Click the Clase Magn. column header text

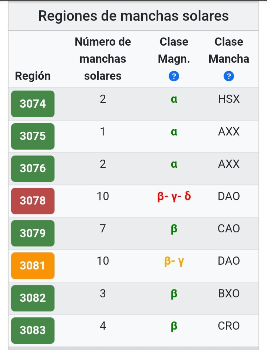pyautogui.click(x=174, y=50)
